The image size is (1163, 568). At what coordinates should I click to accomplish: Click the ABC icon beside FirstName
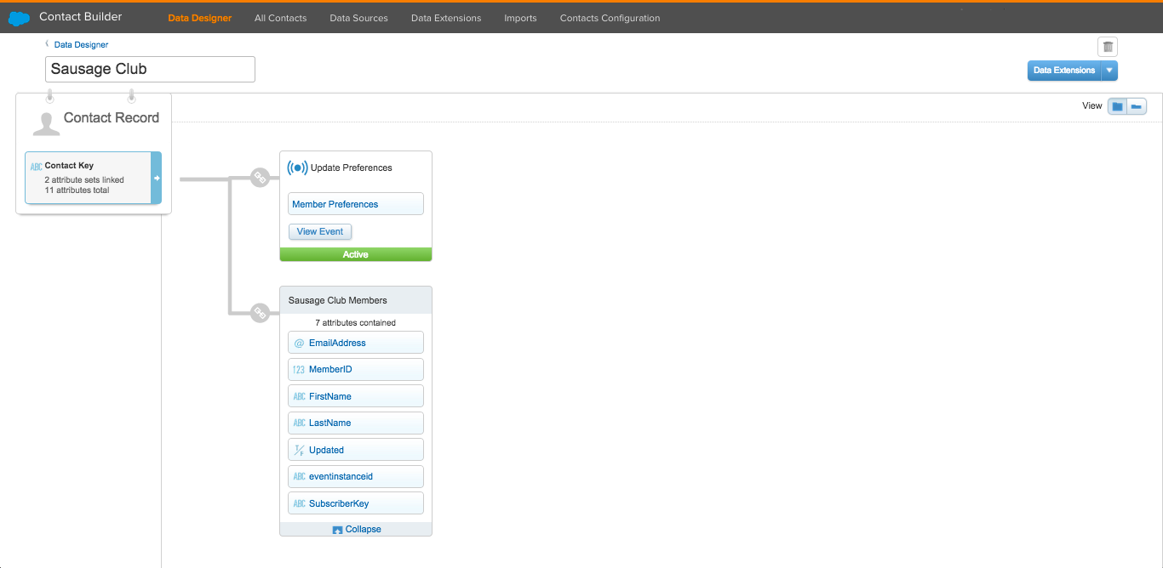299,396
